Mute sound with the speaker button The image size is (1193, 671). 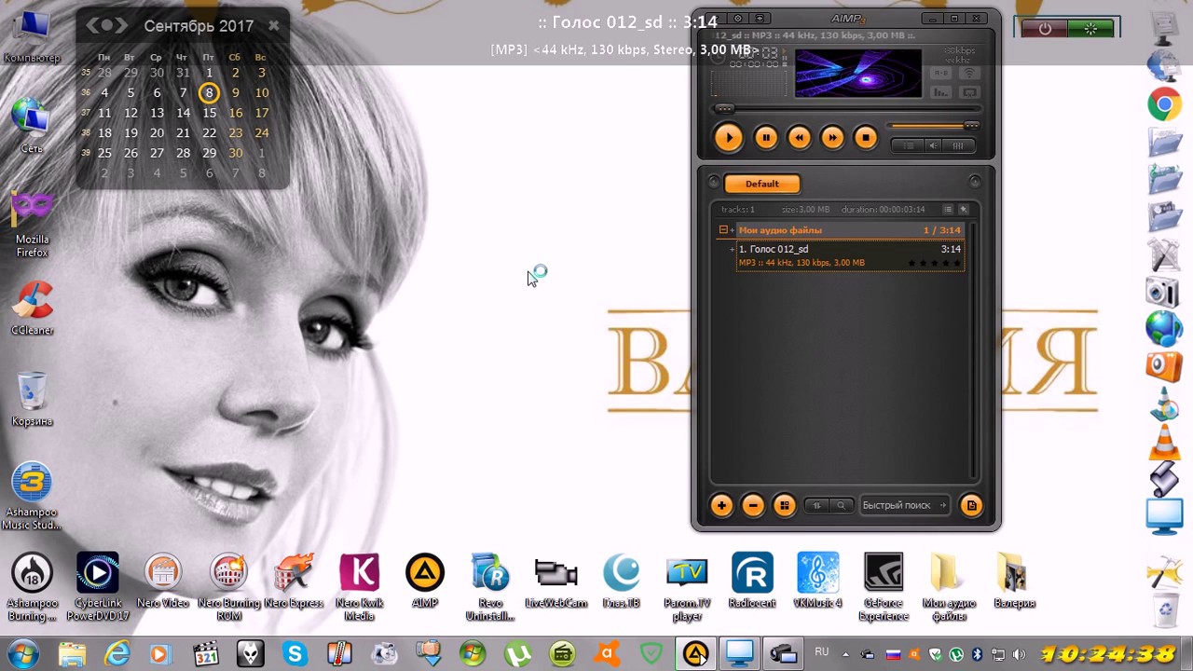pyautogui.click(x=933, y=145)
